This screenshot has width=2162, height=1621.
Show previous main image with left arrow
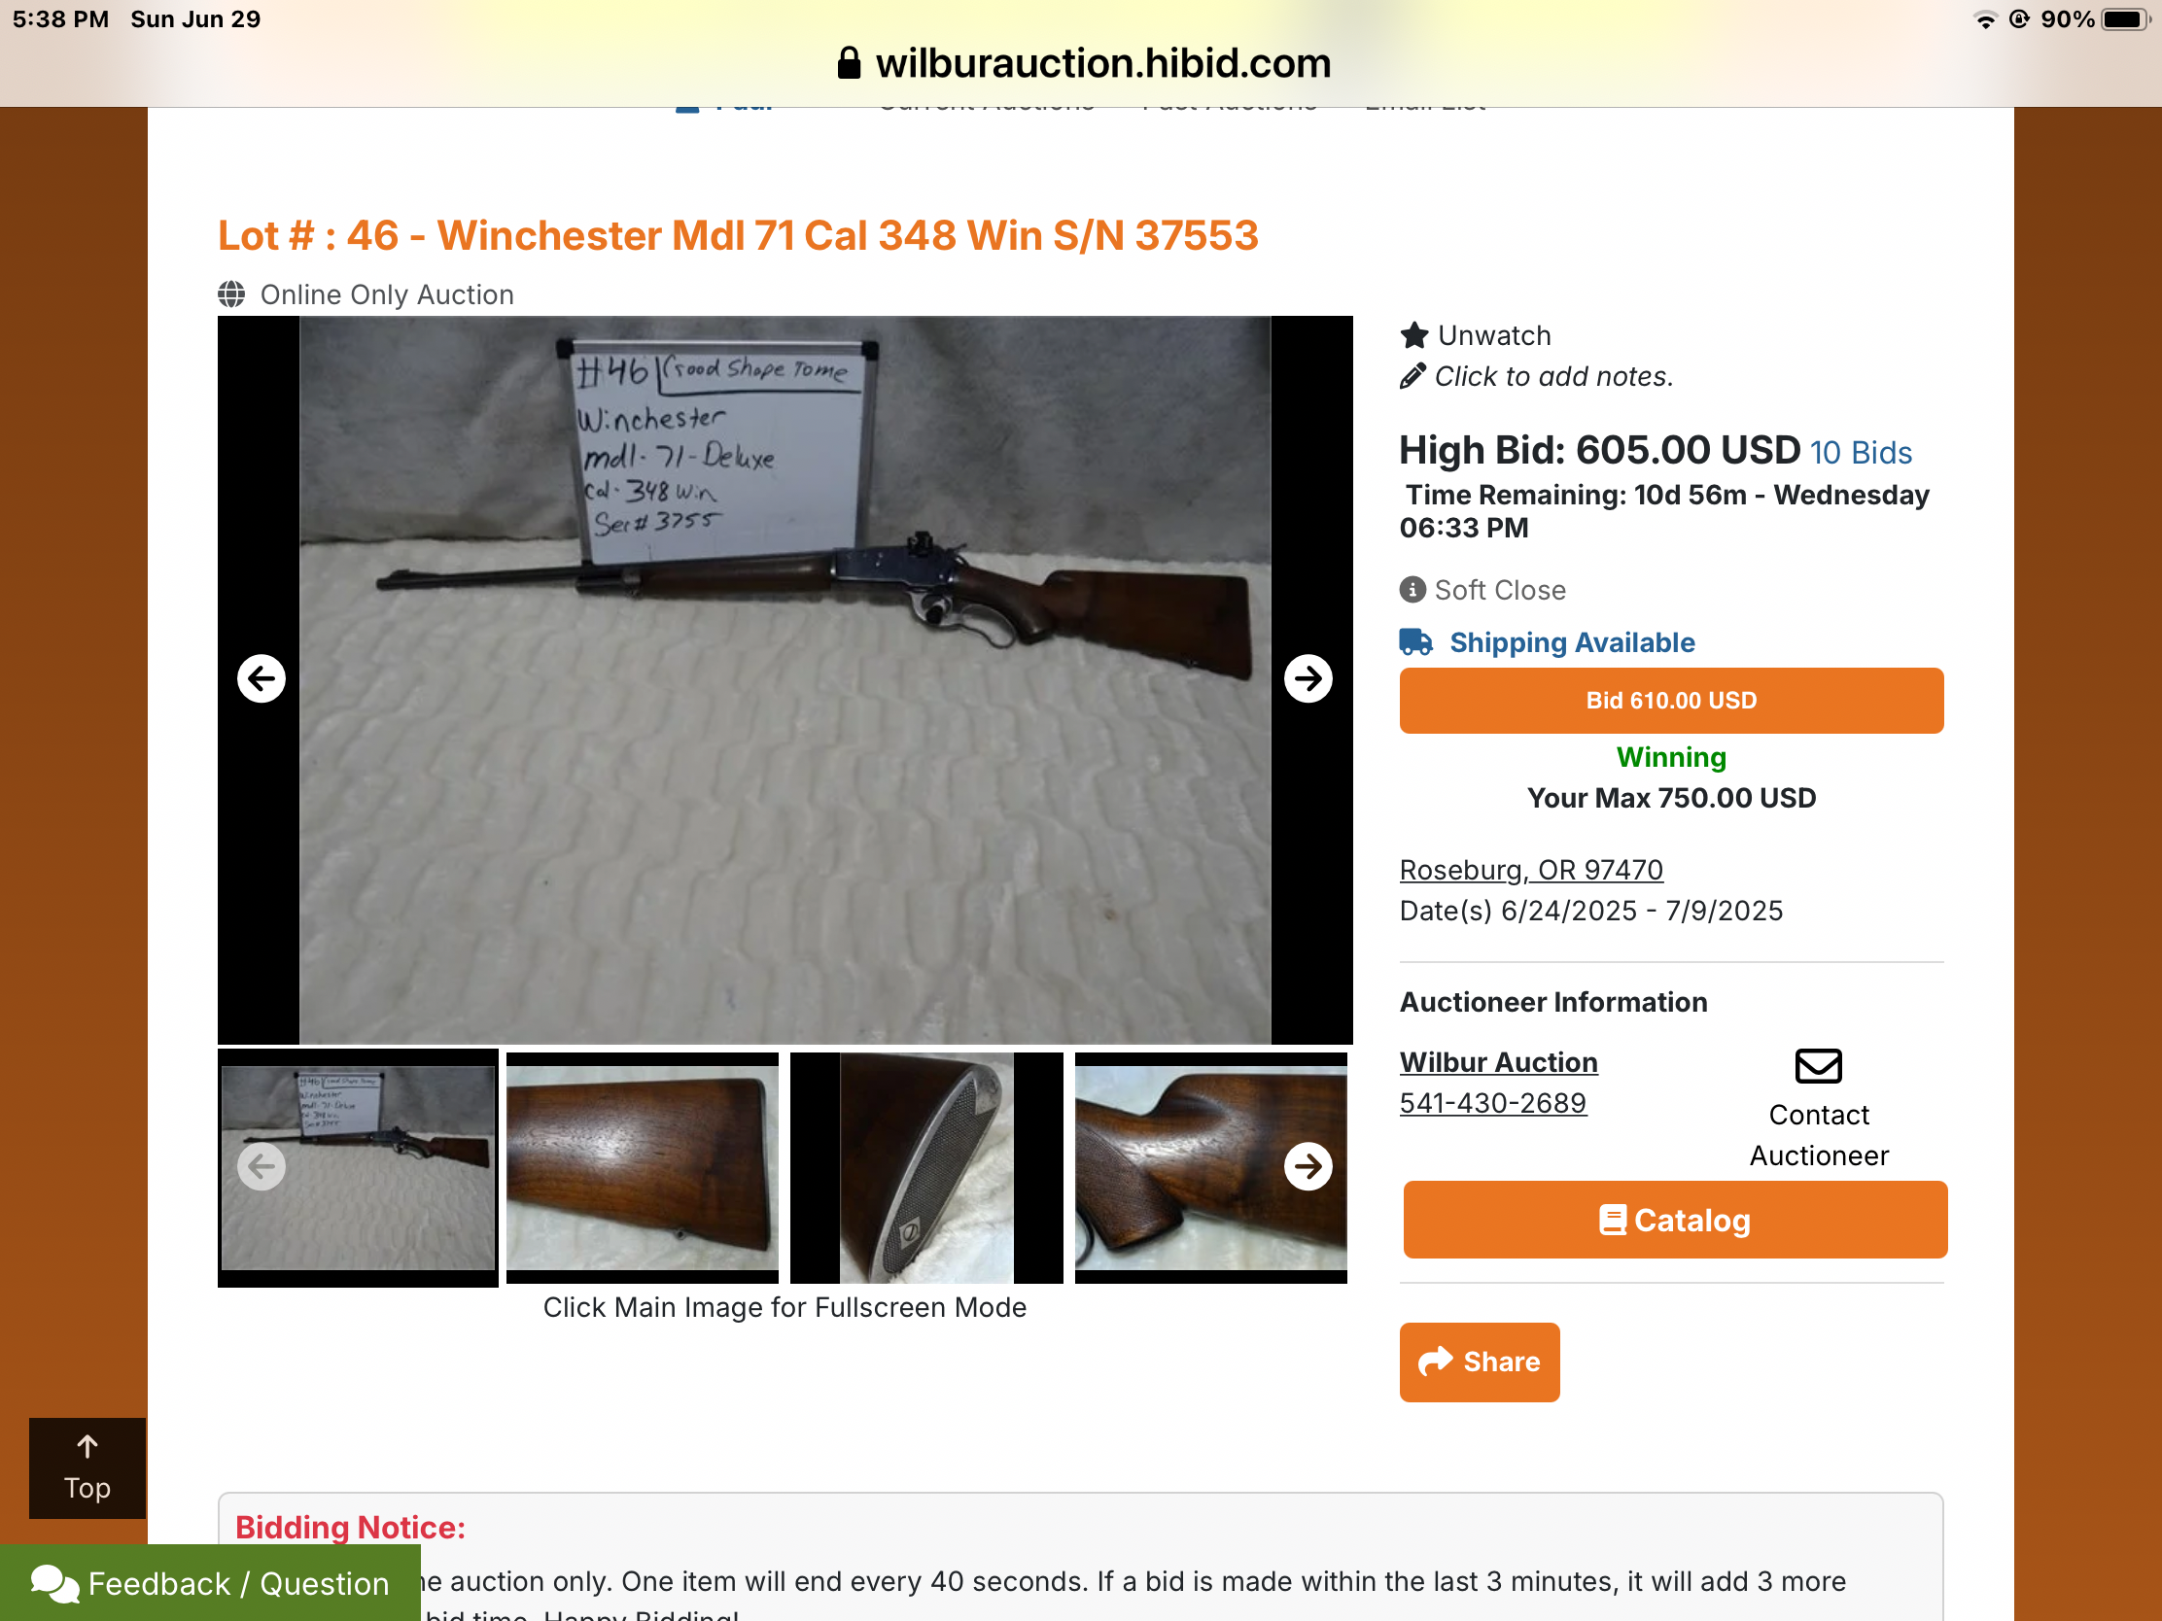click(262, 678)
